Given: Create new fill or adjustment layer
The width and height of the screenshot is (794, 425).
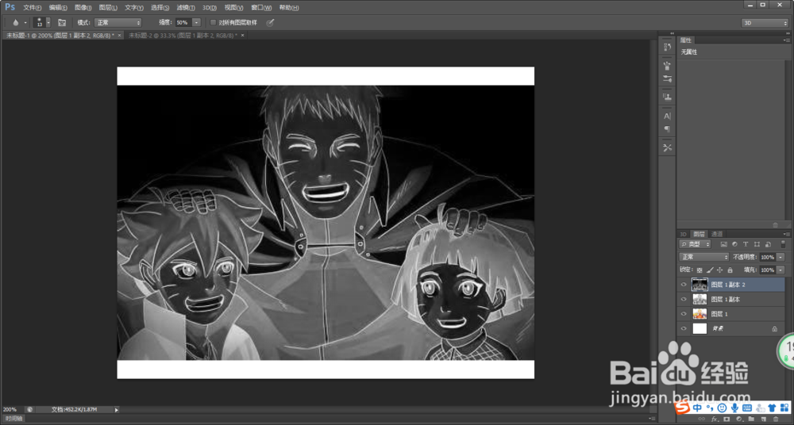Looking at the screenshot, I should pos(738,419).
